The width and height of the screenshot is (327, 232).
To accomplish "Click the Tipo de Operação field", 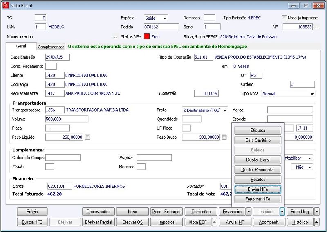I will coord(204,57).
